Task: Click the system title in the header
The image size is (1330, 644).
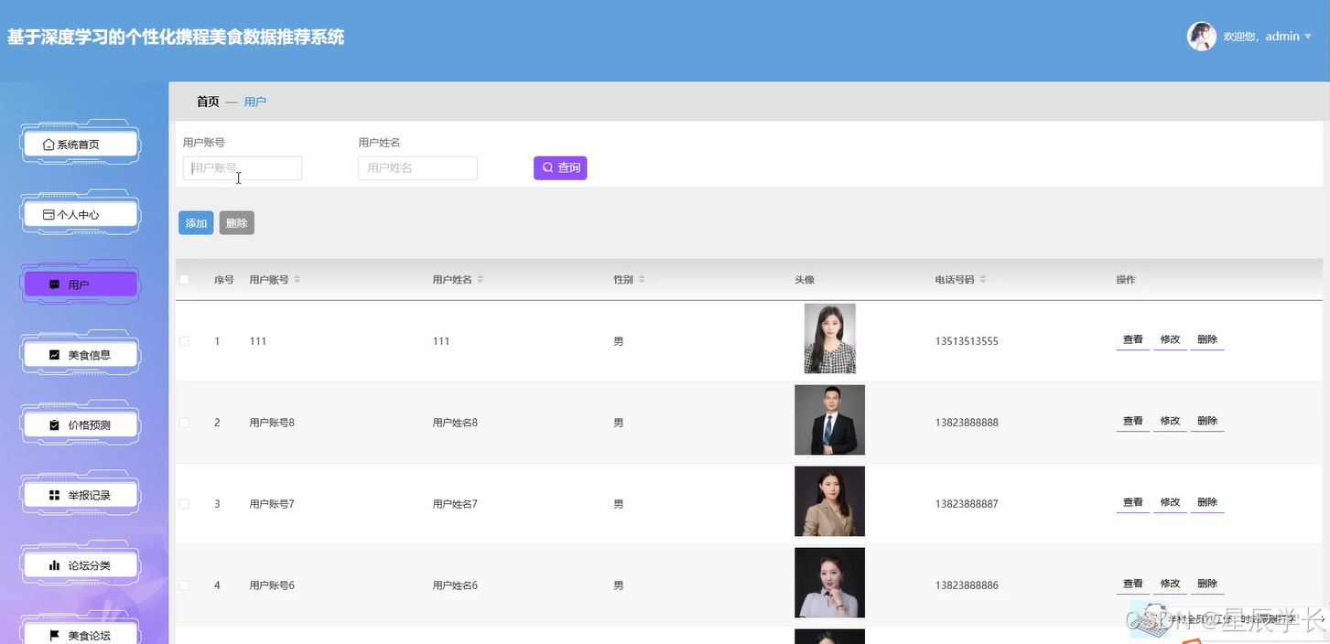Action: (x=176, y=38)
